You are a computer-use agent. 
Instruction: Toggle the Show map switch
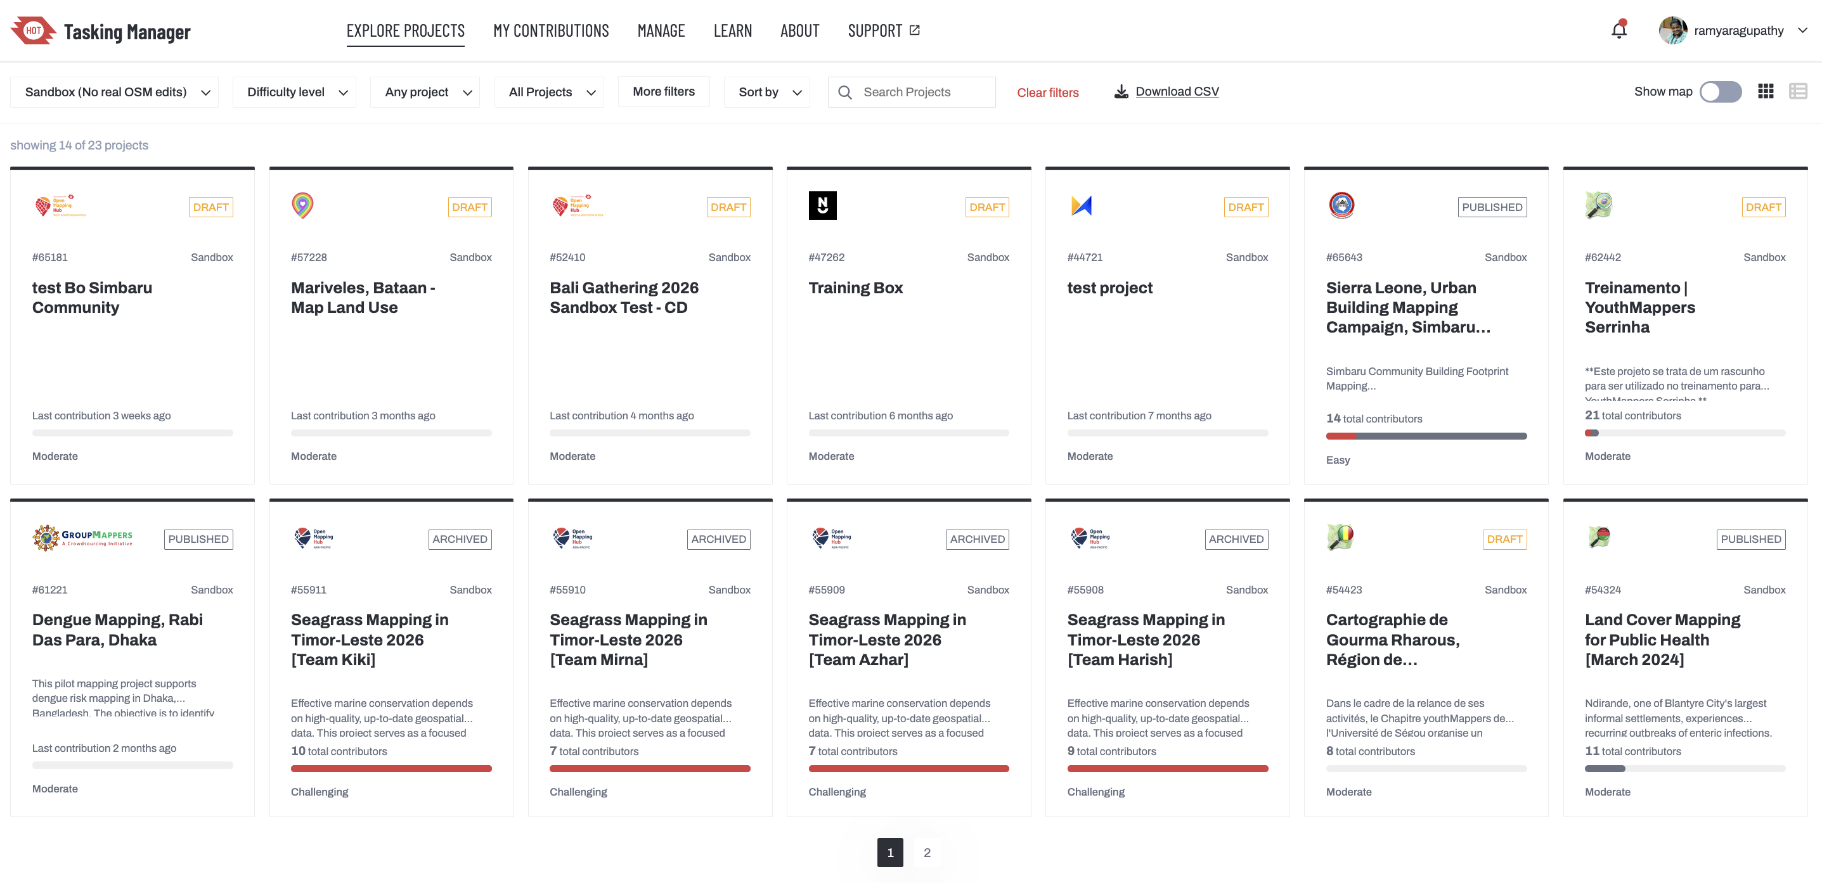tap(1720, 92)
